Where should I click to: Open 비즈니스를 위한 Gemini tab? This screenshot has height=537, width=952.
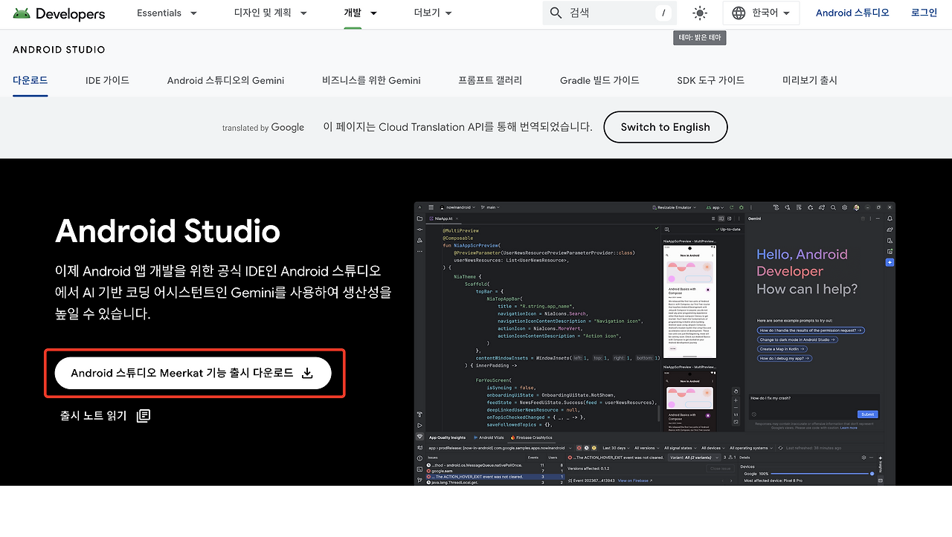tap(371, 80)
